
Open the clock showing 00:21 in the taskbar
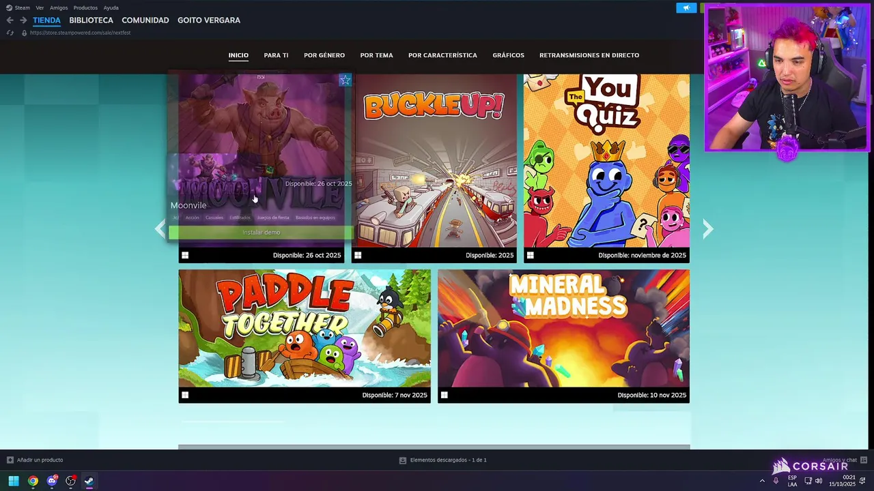(842, 481)
